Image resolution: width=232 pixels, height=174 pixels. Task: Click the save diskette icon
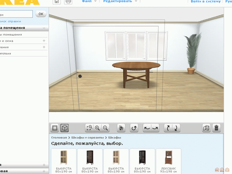point(57,2)
